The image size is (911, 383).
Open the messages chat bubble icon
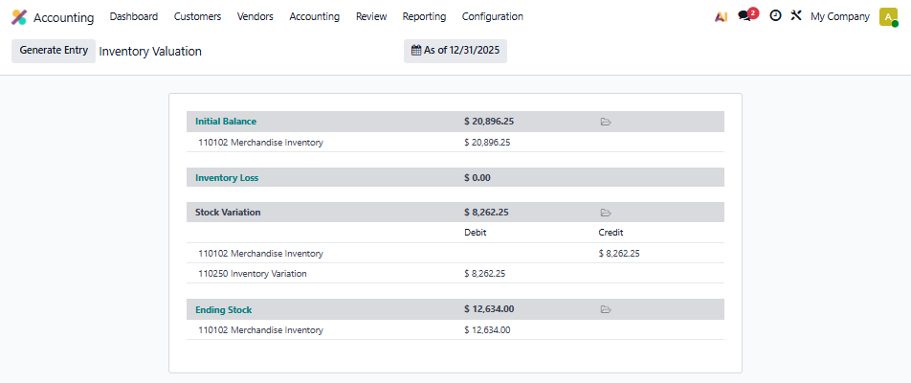[x=745, y=16]
